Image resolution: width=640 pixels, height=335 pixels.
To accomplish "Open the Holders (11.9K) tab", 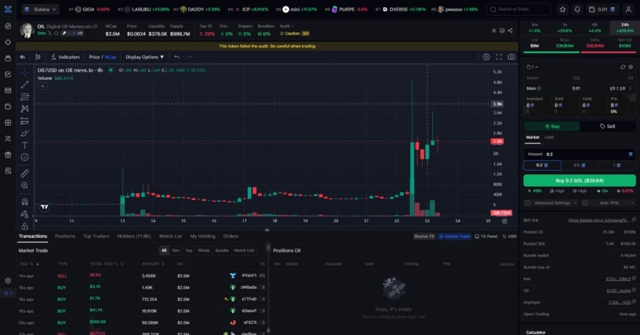I will click(134, 236).
